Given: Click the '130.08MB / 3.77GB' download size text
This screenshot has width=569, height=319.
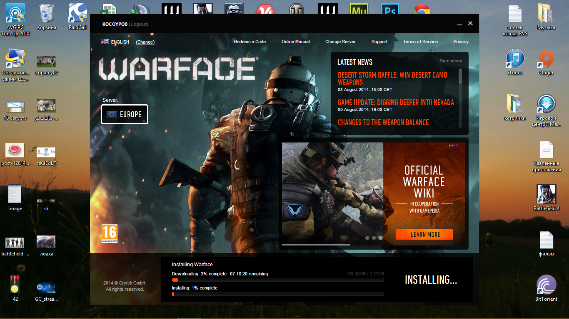Looking at the screenshot, I should click(x=365, y=274).
